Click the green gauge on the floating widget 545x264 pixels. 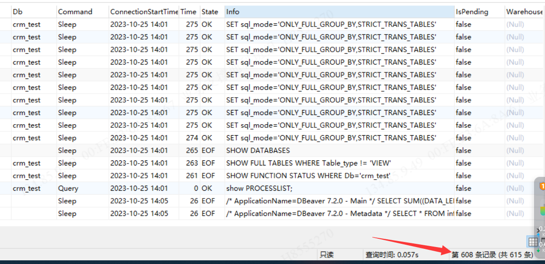542,209
